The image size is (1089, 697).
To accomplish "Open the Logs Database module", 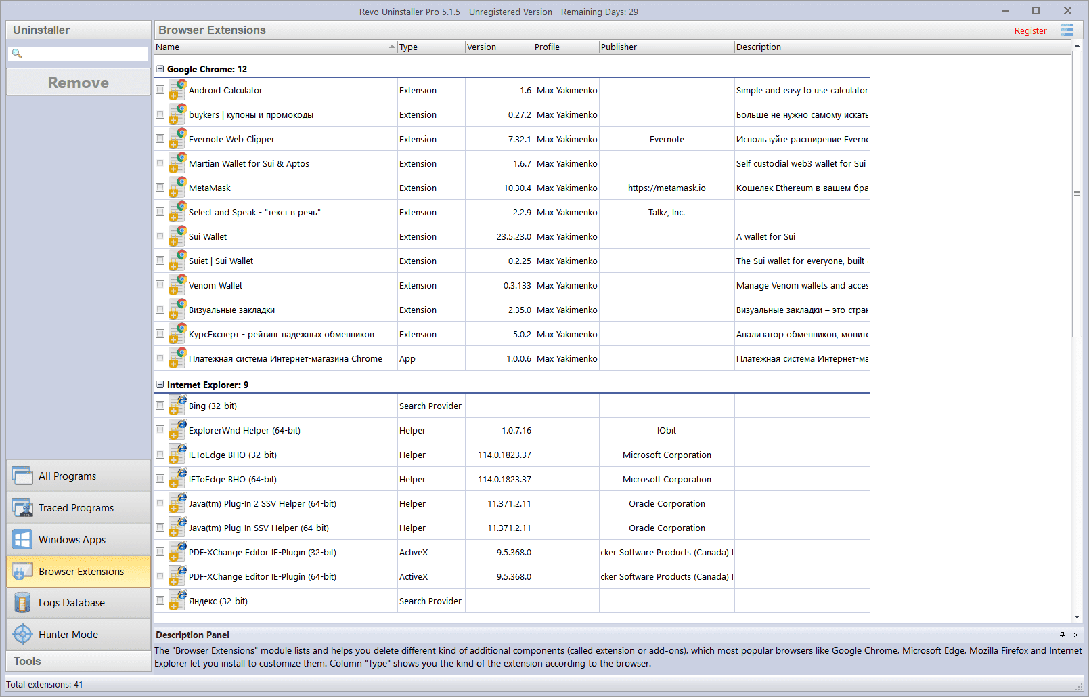I will pos(79,602).
